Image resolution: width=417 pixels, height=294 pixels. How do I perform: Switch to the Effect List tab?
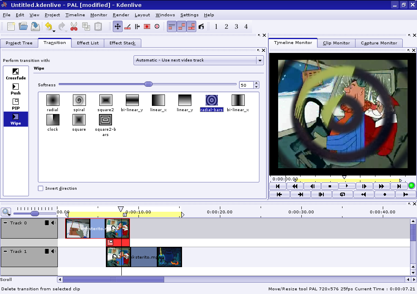click(x=88, y=43)
